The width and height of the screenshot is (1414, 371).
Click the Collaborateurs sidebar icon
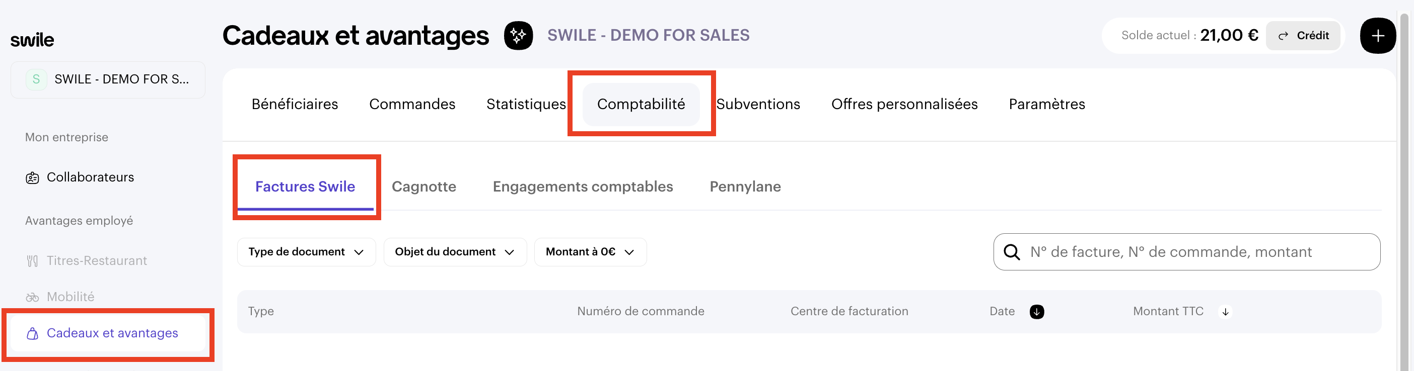32,178
